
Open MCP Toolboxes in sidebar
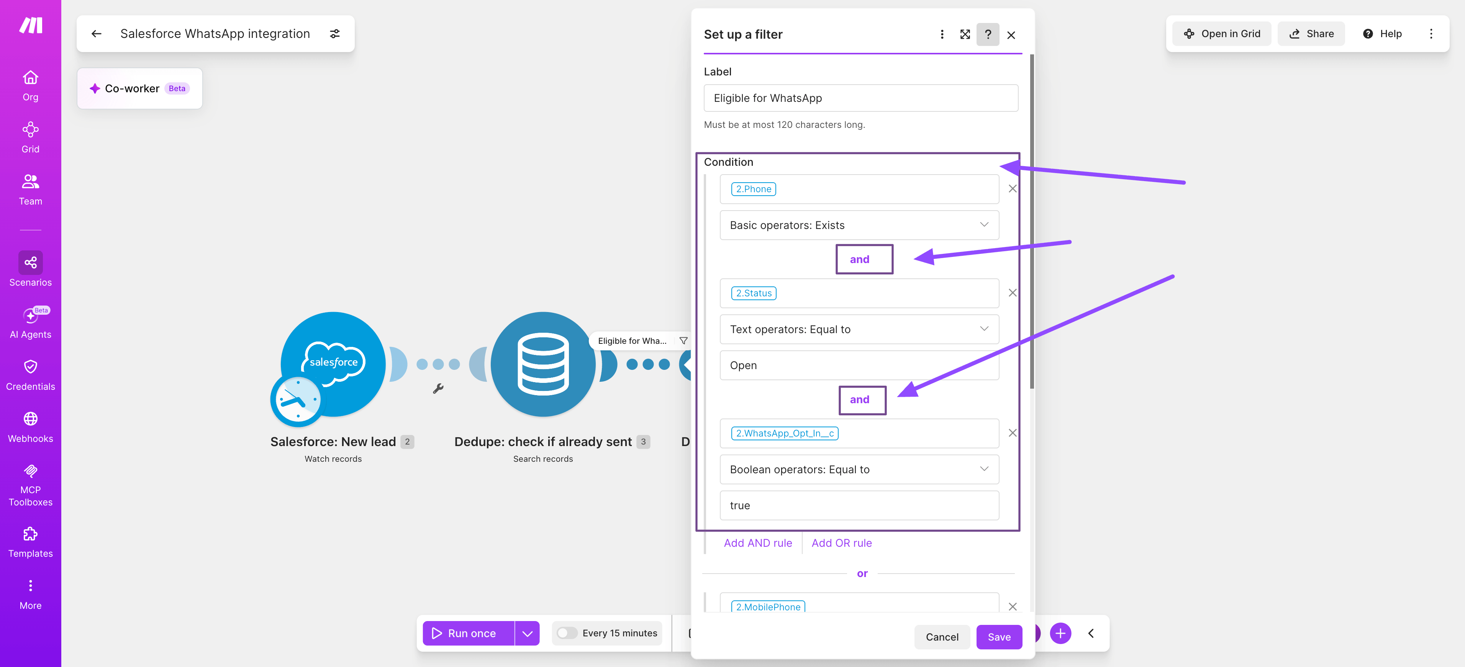30,486
